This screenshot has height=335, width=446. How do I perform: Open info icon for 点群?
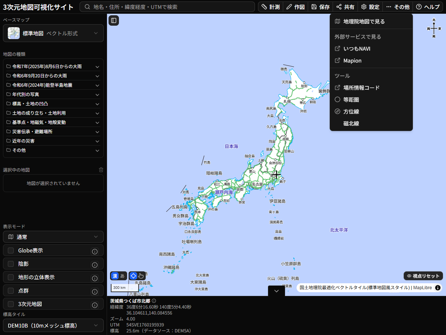pyautogui.click(x=95, y=291)
